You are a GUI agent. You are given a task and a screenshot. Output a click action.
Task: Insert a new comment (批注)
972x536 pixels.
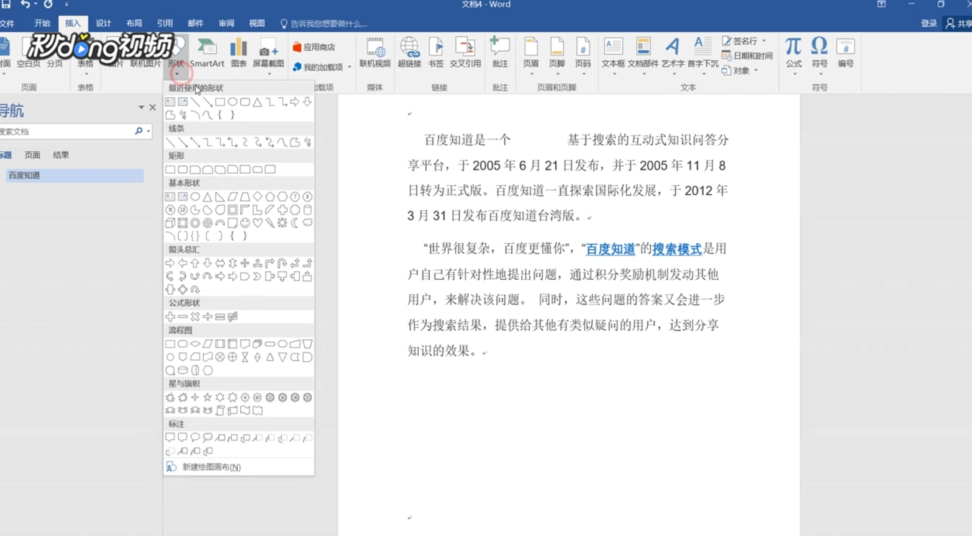point(500,53)
